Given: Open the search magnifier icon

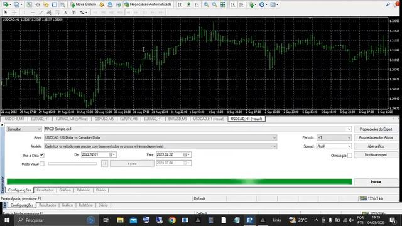Looking at the screenshot, I should point(388,4).
